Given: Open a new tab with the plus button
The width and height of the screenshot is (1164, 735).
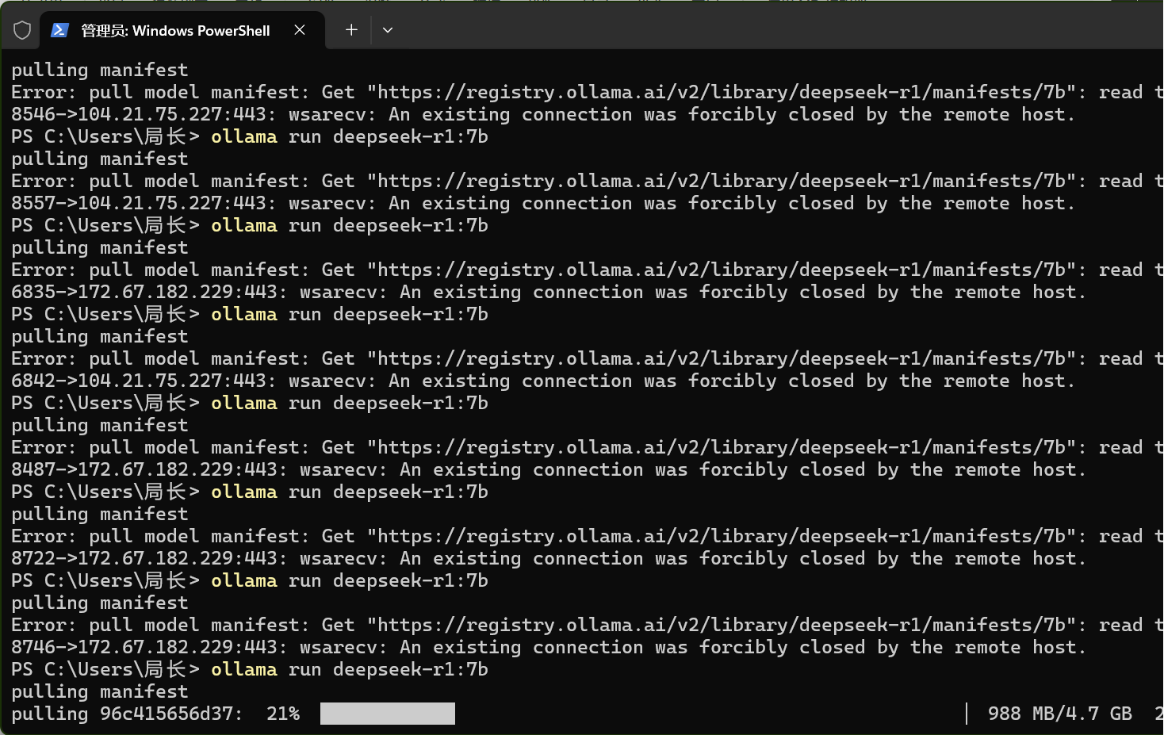Looking at the screenshot, I should click(x=350, y=30).
